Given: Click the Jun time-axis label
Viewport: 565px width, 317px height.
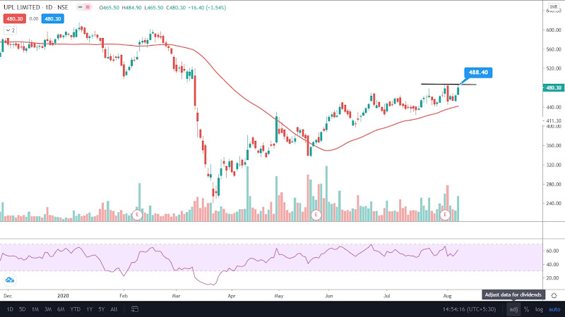Looking at the screenshot, I should 328,296.
